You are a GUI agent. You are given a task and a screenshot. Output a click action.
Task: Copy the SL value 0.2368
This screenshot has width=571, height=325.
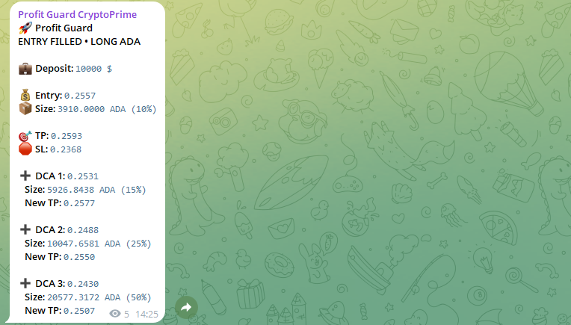point(66,149)
